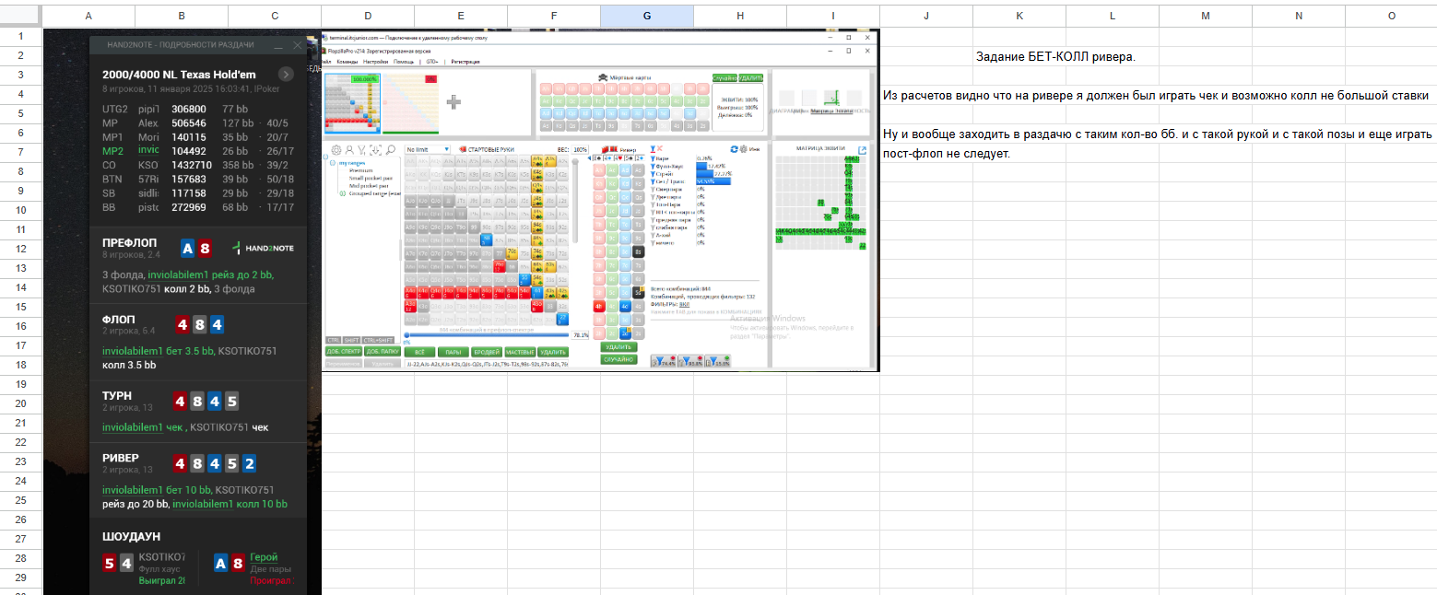Image resolution: width=1437 pixels, height=595 pixels.
Task: Click the pop-out icon of МАТРИЦА ЭКВИТИ
Action: coord(862,150)
